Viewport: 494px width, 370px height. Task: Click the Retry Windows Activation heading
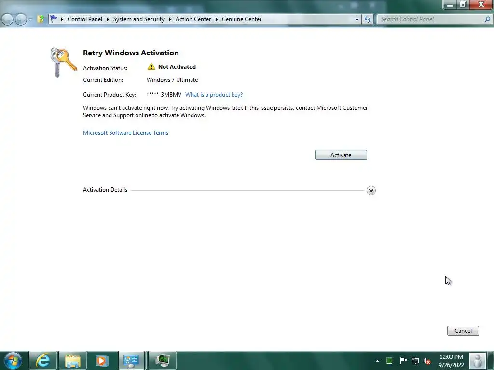click(131, 53)
